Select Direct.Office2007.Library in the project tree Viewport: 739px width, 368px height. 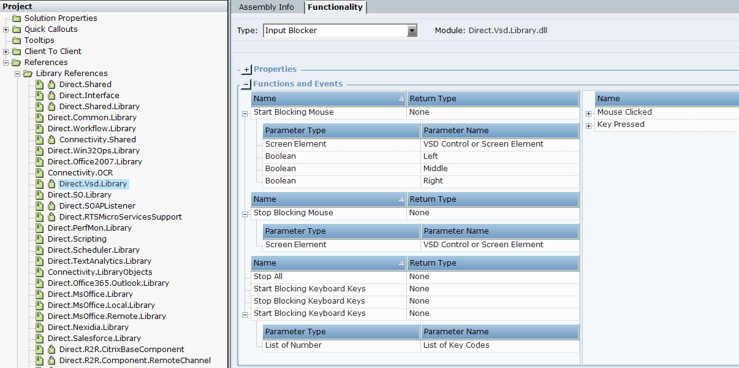(94, 162)
